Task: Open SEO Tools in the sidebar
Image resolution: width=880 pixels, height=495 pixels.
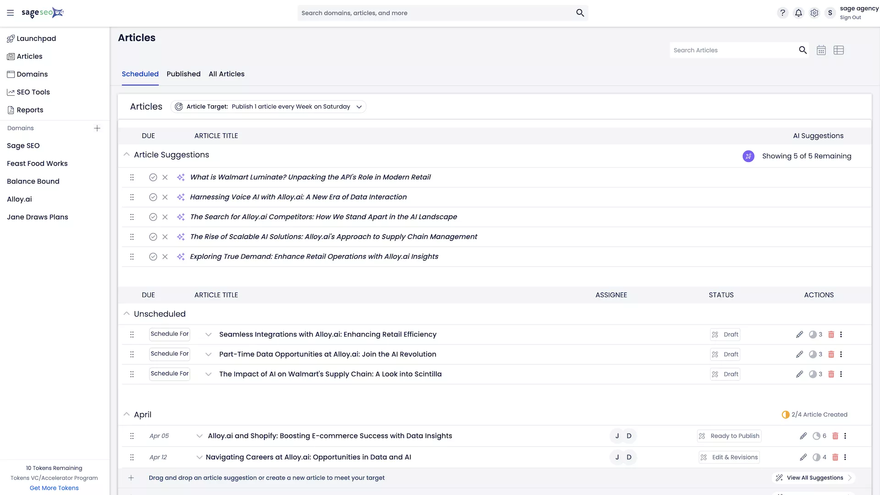Action: 33,92
